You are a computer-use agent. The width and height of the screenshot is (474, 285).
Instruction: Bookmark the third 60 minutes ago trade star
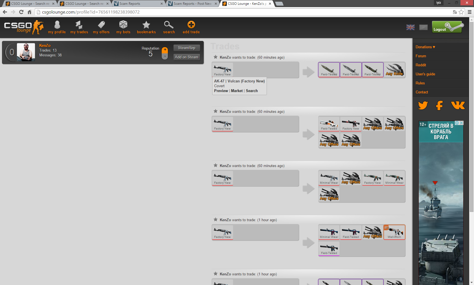tap(216, 165)
